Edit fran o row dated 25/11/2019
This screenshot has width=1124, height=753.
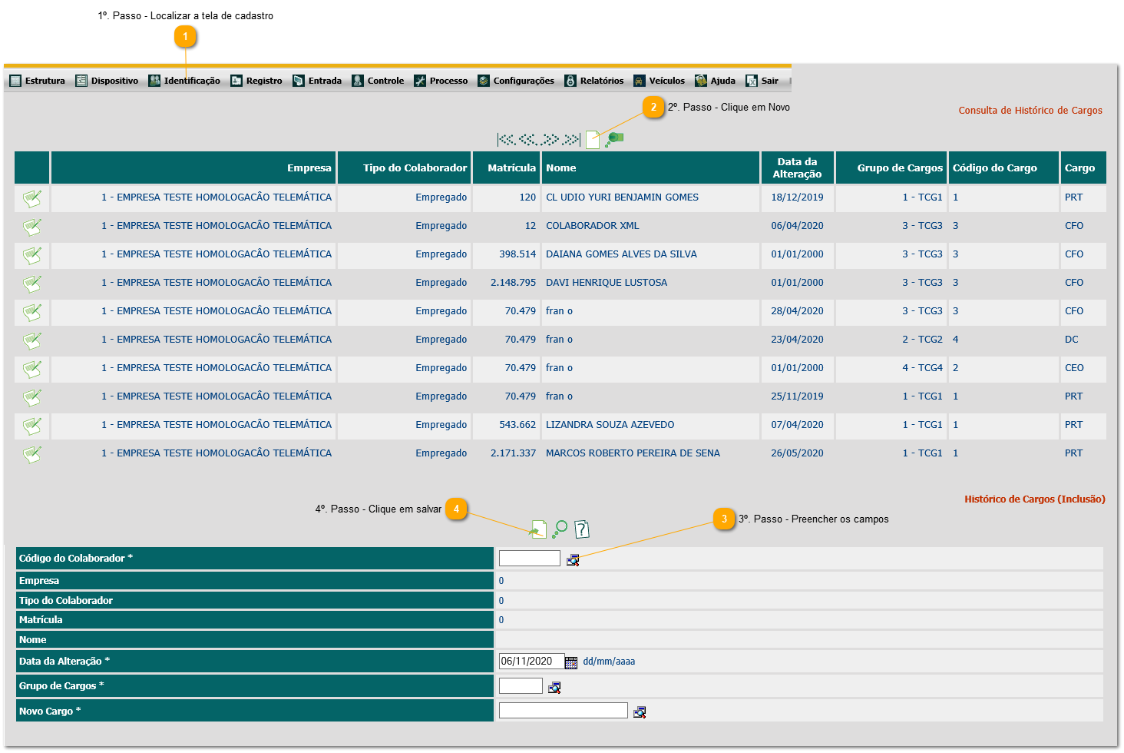tap(31, 397)
